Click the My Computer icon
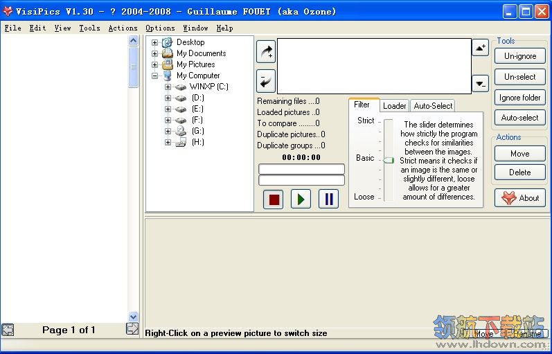Viewport: 552px width, 354px height. pyautogui.click(x=167, y=76)
